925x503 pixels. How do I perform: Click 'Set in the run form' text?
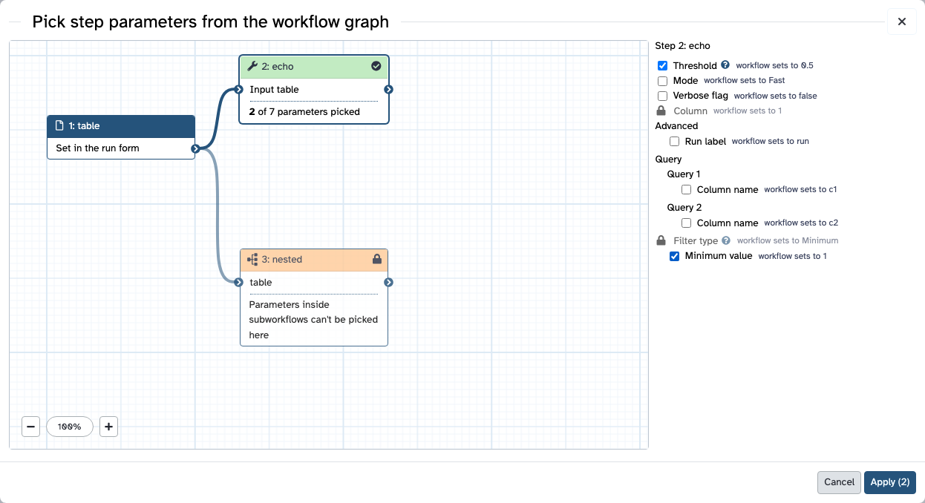tap(97, 148)
